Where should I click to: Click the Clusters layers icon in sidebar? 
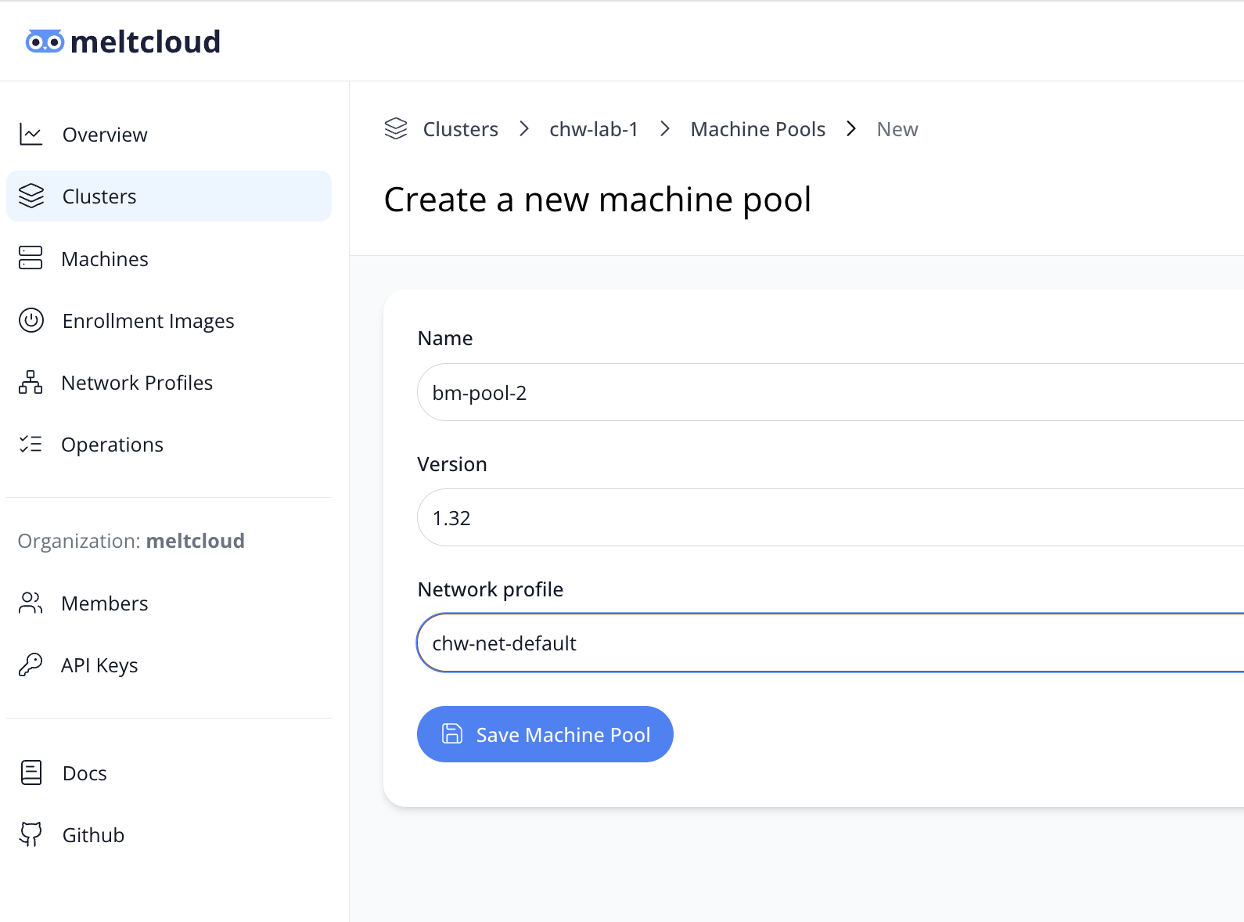(x=31, y=196)
